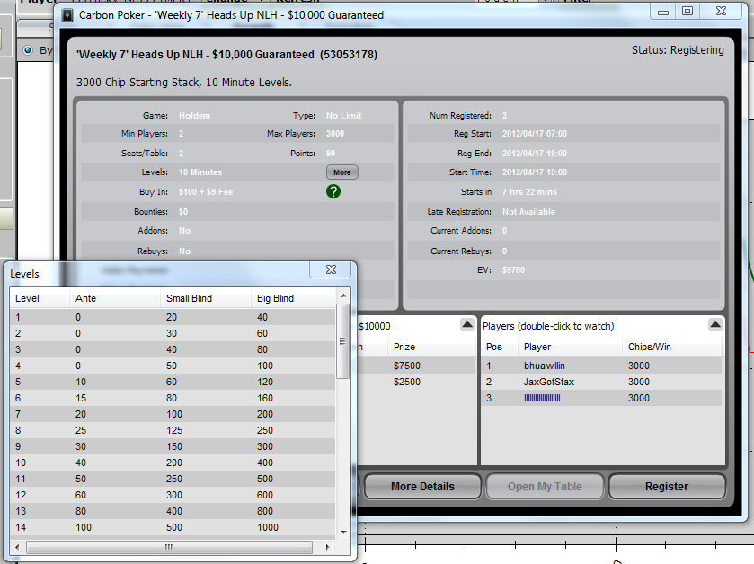Click the Reg Start date value

pyautogui.click(x=534, y=134)
